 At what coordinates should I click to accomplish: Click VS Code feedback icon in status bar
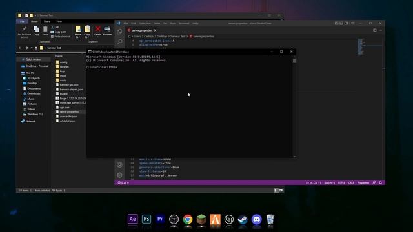374,182
